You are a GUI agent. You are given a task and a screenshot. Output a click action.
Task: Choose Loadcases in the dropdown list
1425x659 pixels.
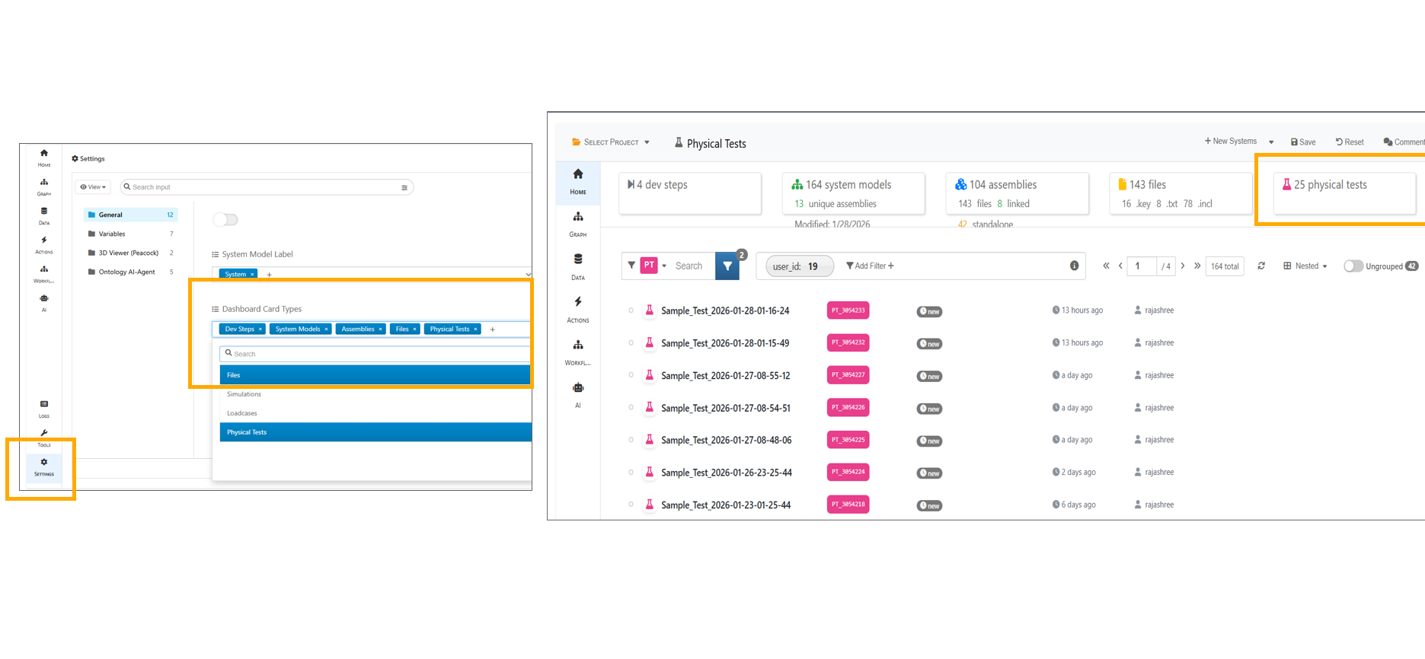tap(242, 413)
